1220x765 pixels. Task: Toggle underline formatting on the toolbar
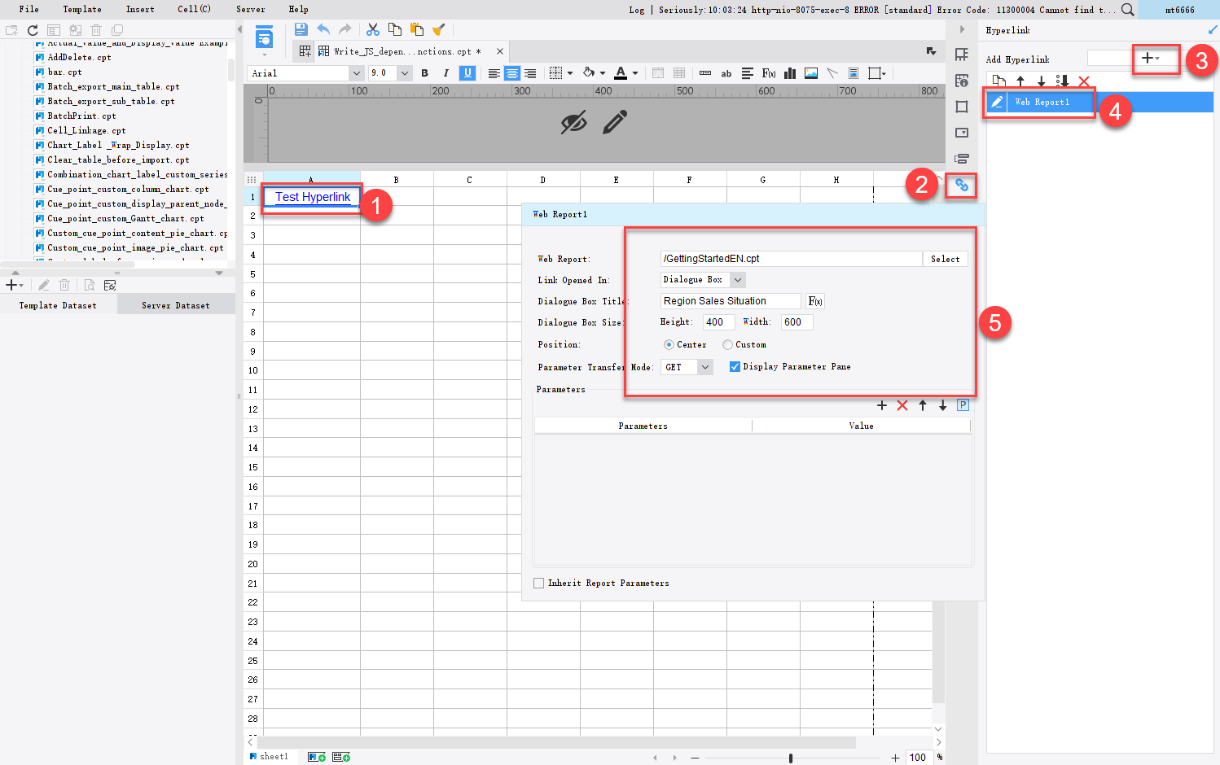(x=465, y=72)
